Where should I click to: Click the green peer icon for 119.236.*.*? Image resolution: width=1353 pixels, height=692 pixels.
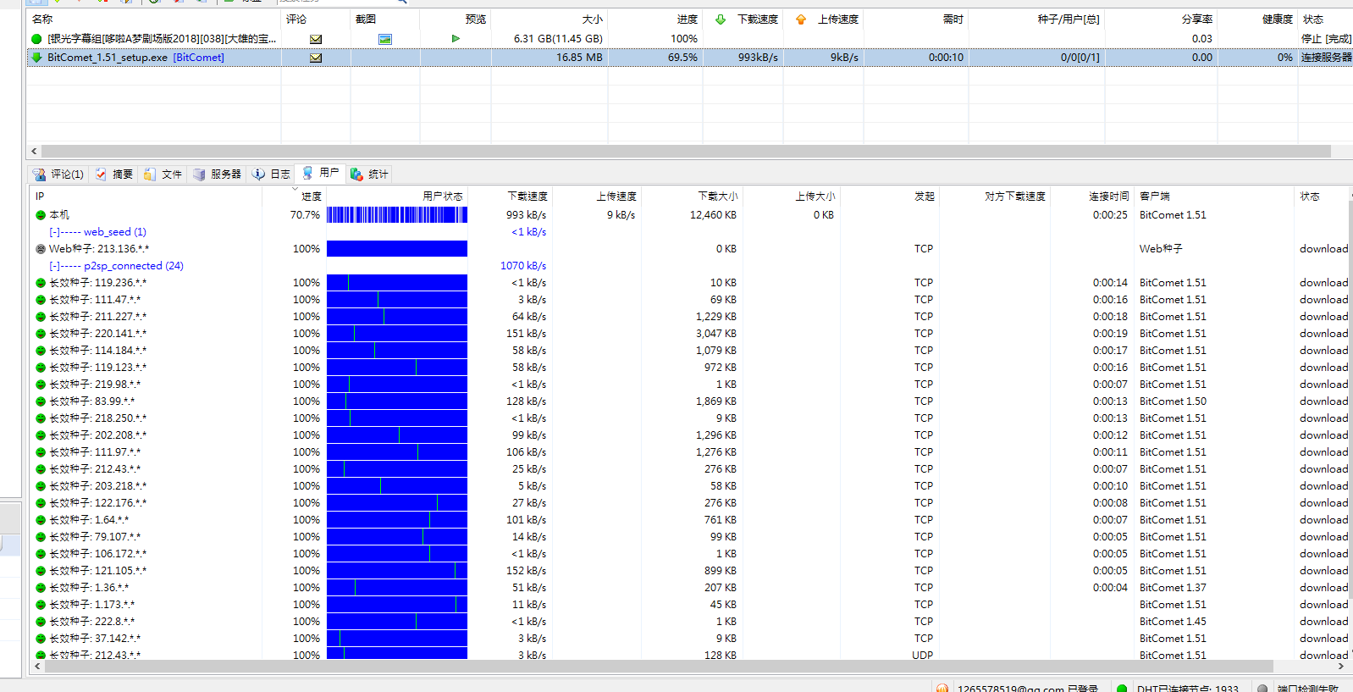pyautogui.click(x=41, y=283)
